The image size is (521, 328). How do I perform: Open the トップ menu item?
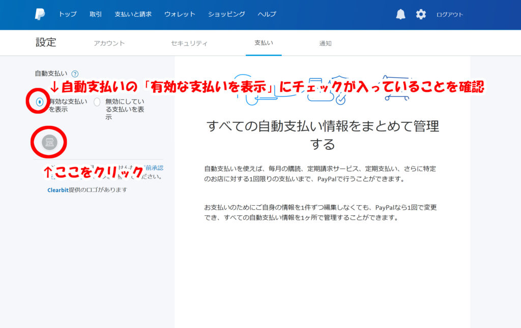click(68, 14)
